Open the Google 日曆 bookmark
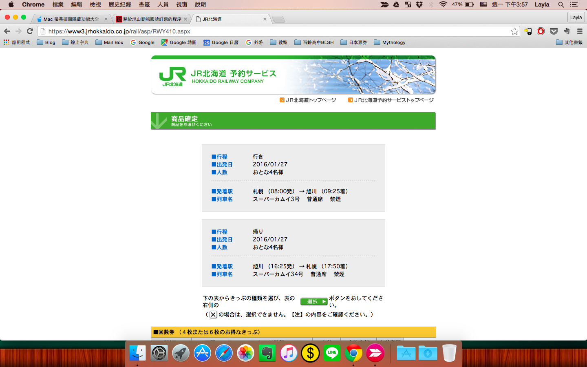587x367 pixels. pos(221,42)
